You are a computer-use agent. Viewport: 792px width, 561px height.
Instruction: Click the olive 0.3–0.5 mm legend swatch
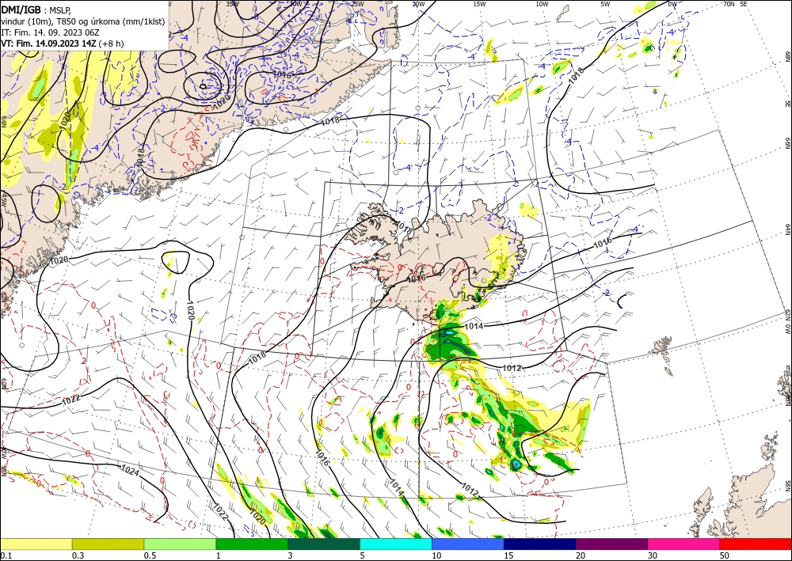pyautogui.click(x=108, y=544)
